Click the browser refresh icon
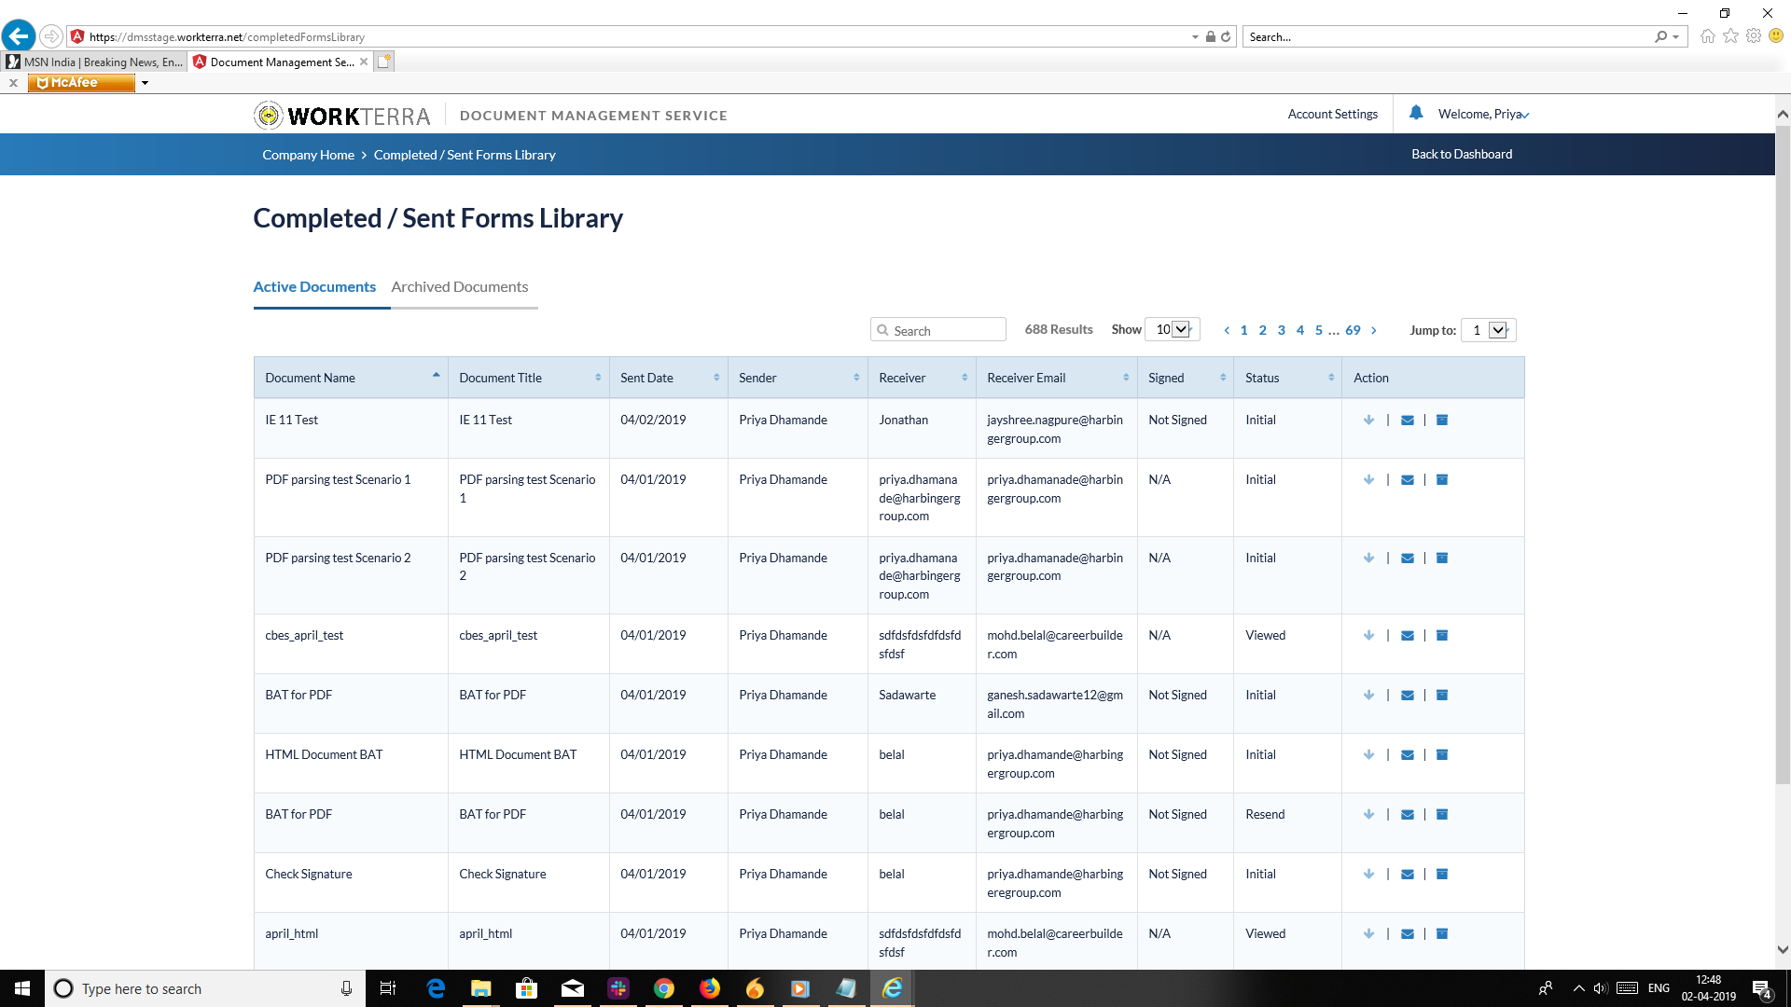1791x1007 pixels. point(1226,37)
